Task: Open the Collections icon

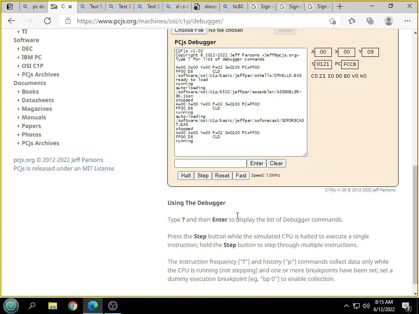Action: click(370, 21)
